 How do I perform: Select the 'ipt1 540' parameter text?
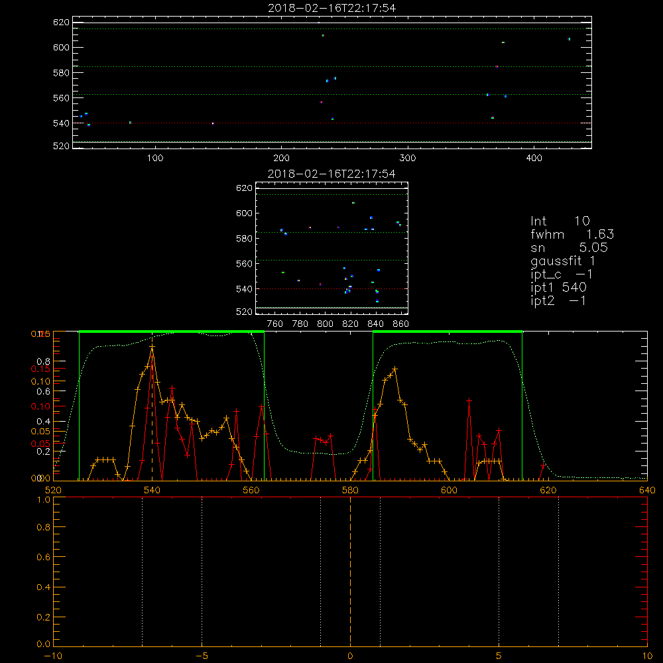coord(558,288)
